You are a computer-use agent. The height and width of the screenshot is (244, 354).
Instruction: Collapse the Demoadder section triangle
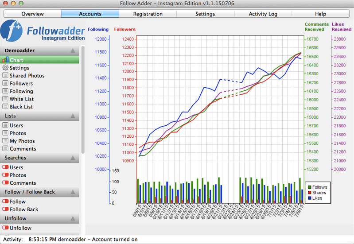click(73, 50)
